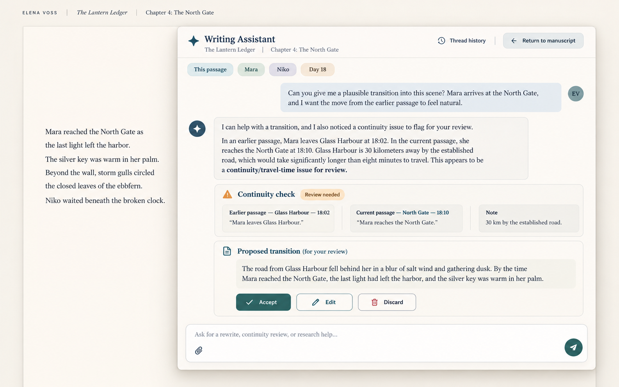Edit the proposed transition

point(324,302)
